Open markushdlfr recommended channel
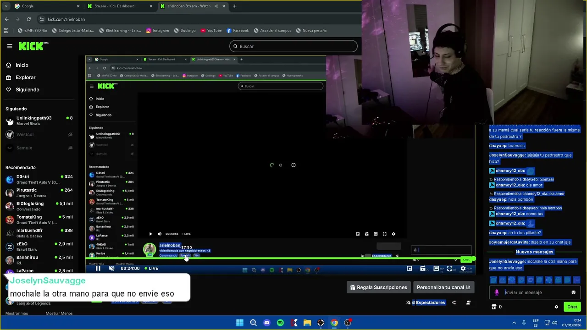This screenshot has width=587, height=330. coord(39,233)
